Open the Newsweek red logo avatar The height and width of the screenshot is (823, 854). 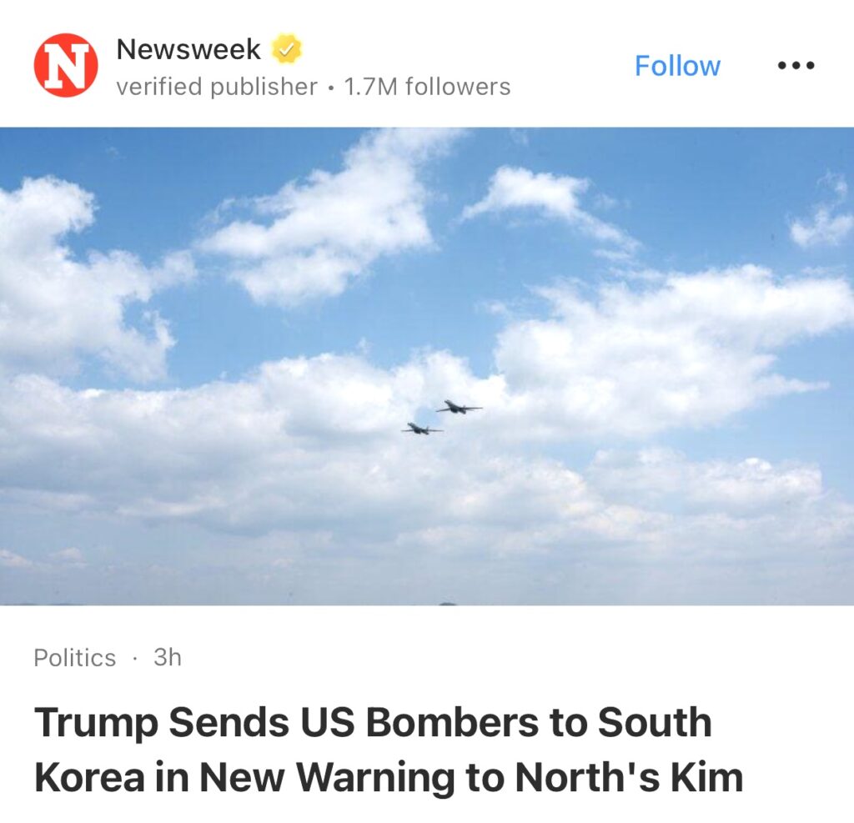point(66,66)
